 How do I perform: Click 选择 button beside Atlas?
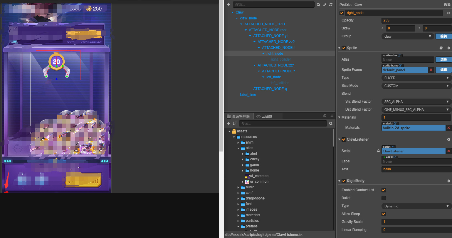(443, 59)
